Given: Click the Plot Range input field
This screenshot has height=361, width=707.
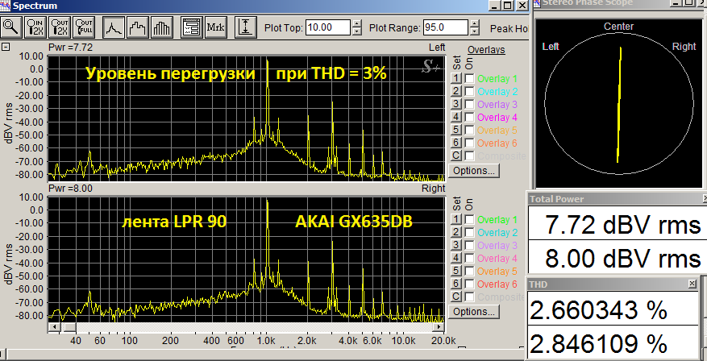Looking at the screenshot, I should (x=445, y=27).
